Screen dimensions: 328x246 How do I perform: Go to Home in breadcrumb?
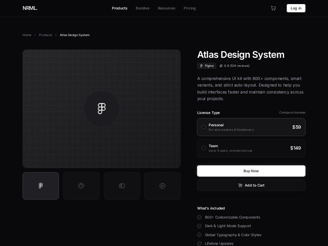pyautogui.click(x=27, y=35)
